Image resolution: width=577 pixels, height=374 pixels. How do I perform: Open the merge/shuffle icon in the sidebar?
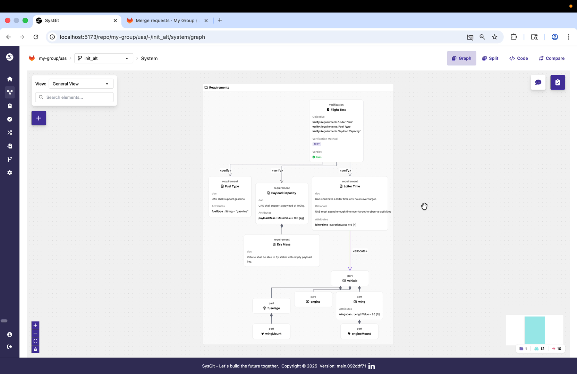[10, 133]
